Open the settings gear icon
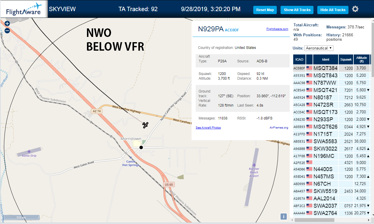This screenshot has width=374, height=224. 355,9
